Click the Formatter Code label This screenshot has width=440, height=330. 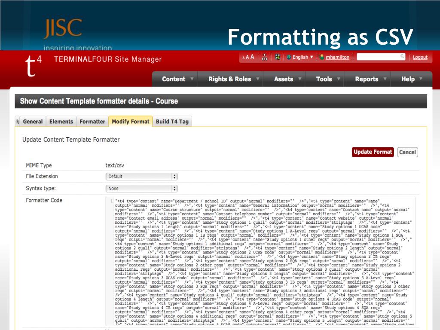(44, 200)
